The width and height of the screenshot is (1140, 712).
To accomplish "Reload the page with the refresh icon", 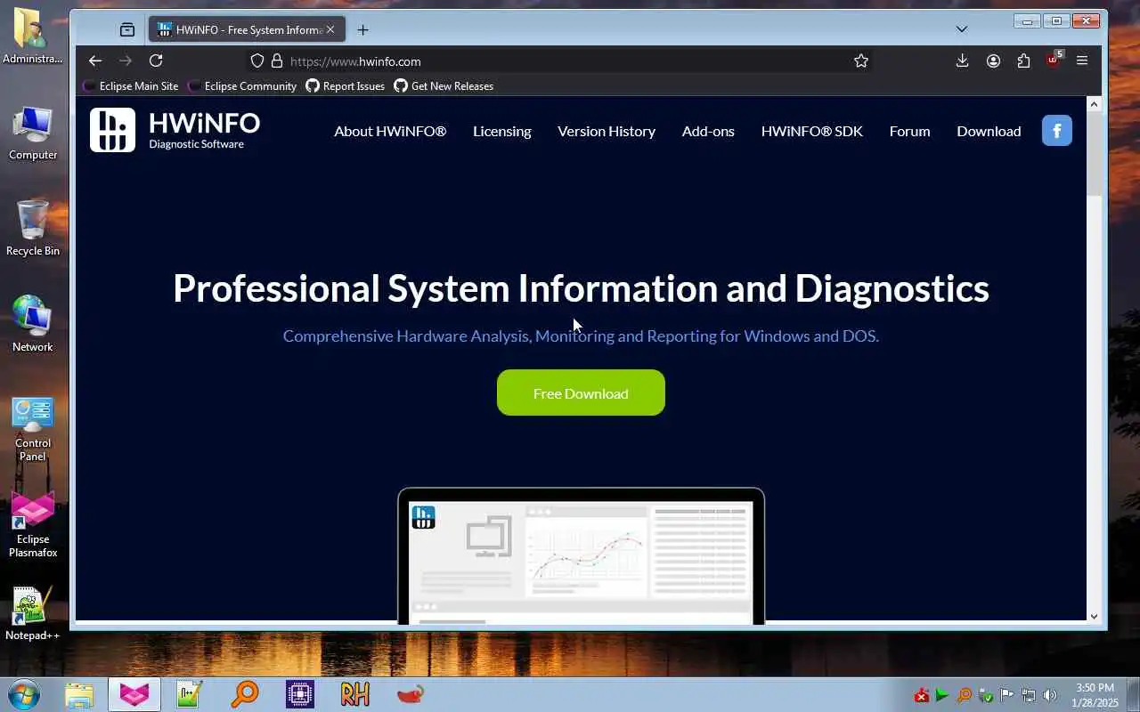I will click(156, 61).
